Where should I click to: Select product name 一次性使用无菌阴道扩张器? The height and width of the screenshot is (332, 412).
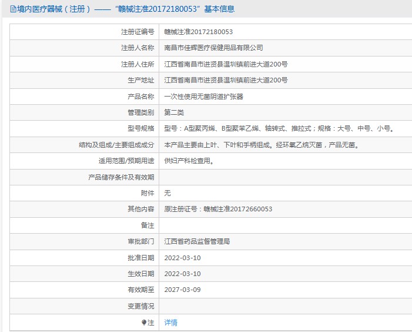tap(203, 97)
